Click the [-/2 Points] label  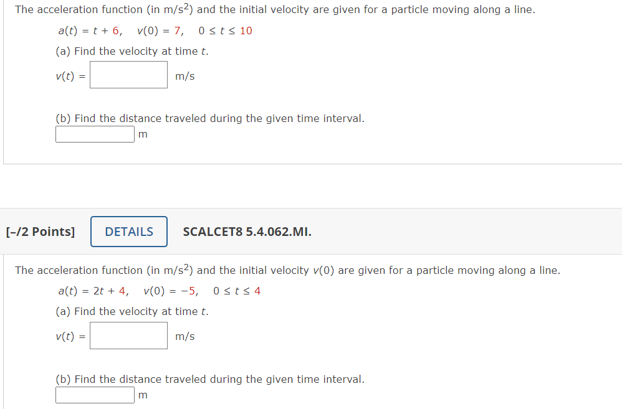pos(40,231)
